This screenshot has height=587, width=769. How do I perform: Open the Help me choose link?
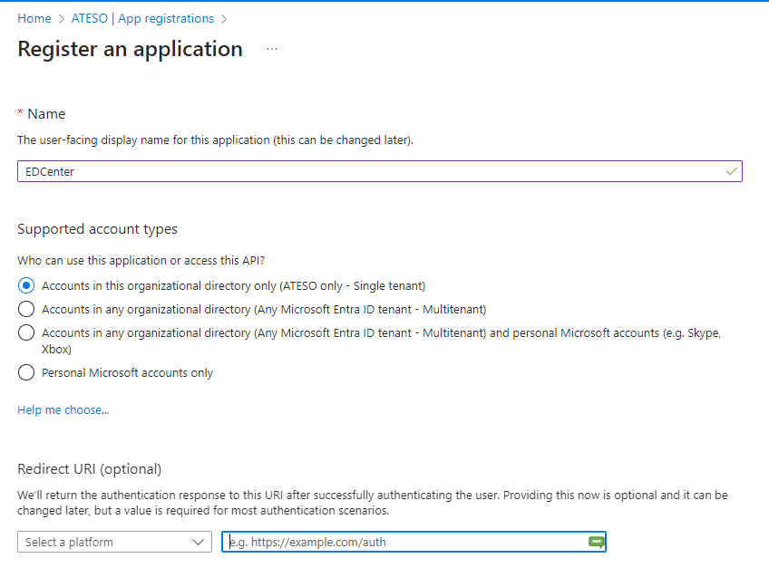63,410
